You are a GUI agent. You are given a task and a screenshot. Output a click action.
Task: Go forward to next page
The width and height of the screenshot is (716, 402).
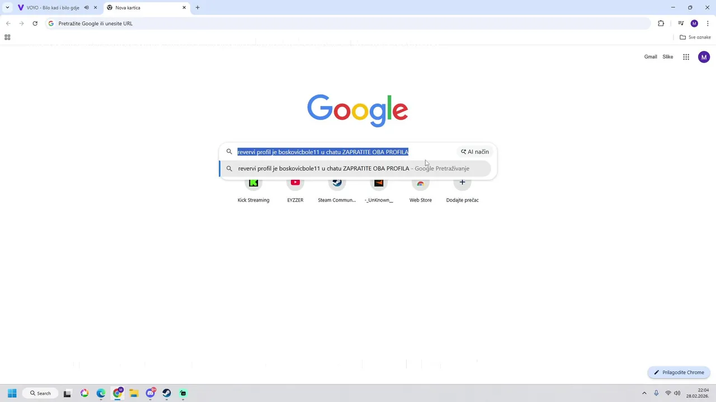[x=22, y=23]
